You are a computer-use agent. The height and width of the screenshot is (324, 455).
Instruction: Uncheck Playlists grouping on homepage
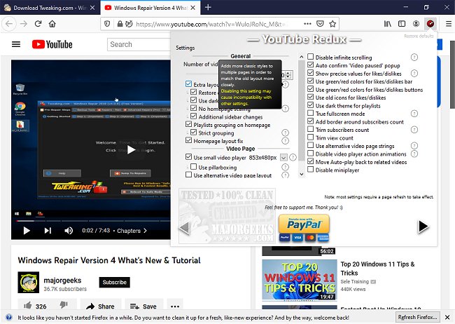point(188,125)
